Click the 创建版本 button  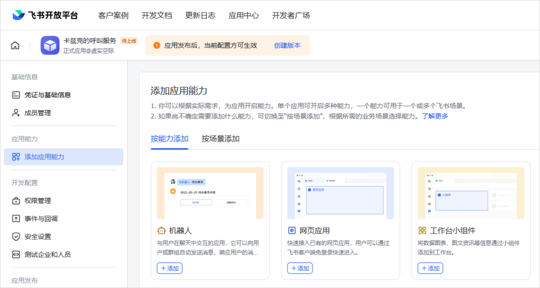(x=287, y=45)
